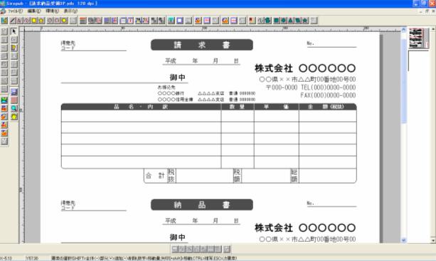Select the lightbulb tool in left palette
436x261 pixels.
pyautogui.click(x=14, y=48)
